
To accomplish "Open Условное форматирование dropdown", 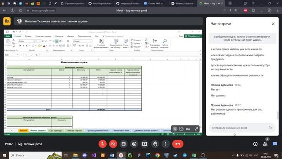I will click(101, 44).
